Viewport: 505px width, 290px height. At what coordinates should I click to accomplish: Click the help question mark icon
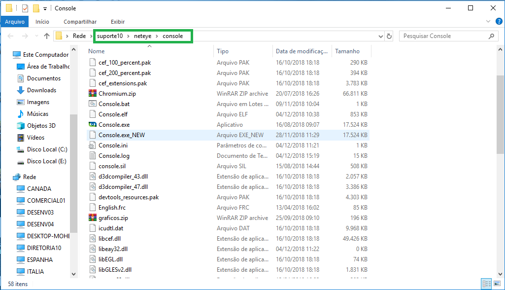[x=499, y=22]
